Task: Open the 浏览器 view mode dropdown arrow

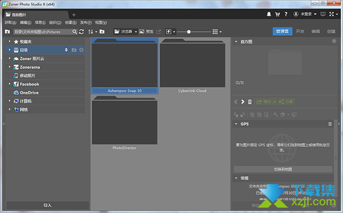Action: coord(135,32)
